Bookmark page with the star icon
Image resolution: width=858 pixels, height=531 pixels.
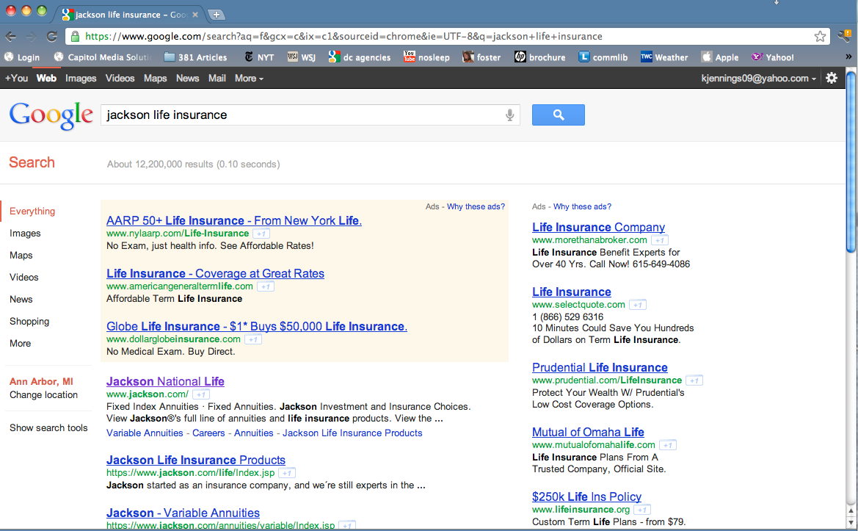pyautogui.click(x=820, y=37)
